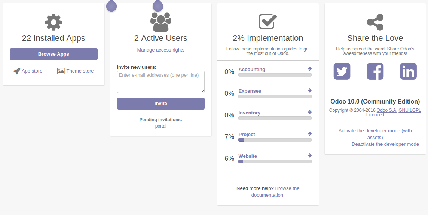
Task: Focus the e-mail addresses text box
Action: [161, 82]
